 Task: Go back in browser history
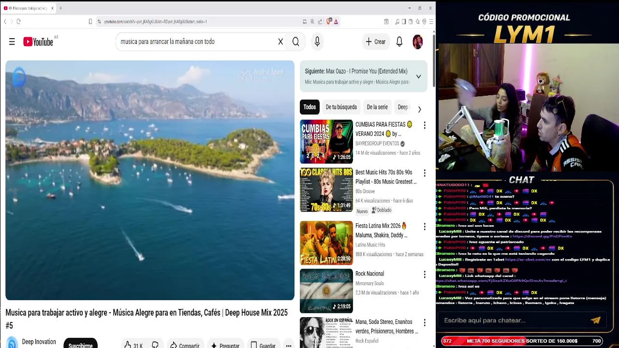pos(5,21)
